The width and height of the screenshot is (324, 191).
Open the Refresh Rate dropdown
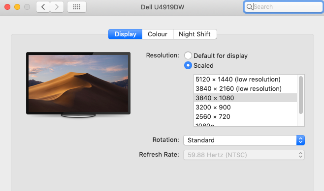244,155
